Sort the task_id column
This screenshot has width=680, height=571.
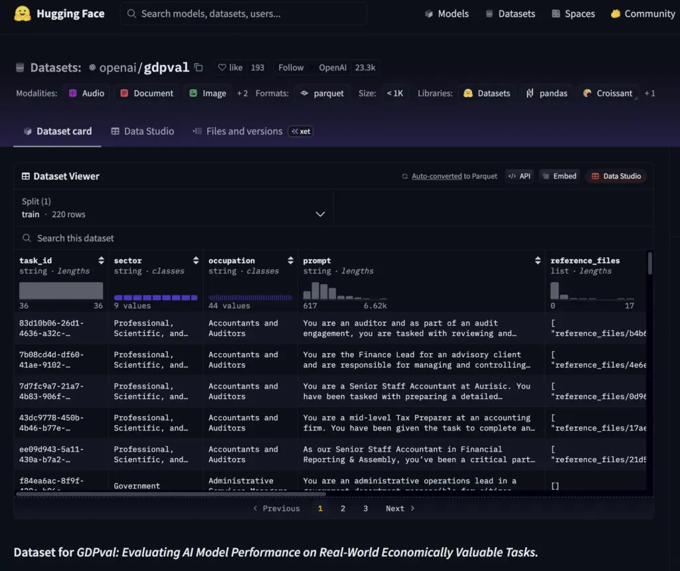pos(101,261)
